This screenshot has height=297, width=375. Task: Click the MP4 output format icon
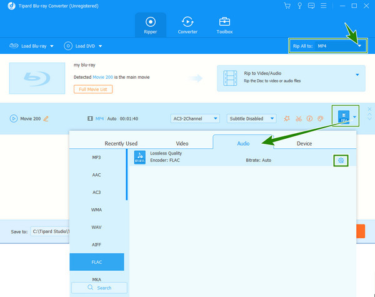pos(344,117)
